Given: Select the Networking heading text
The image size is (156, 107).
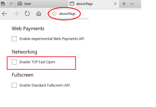Looking at the screenshot, I should pos(24,52).
